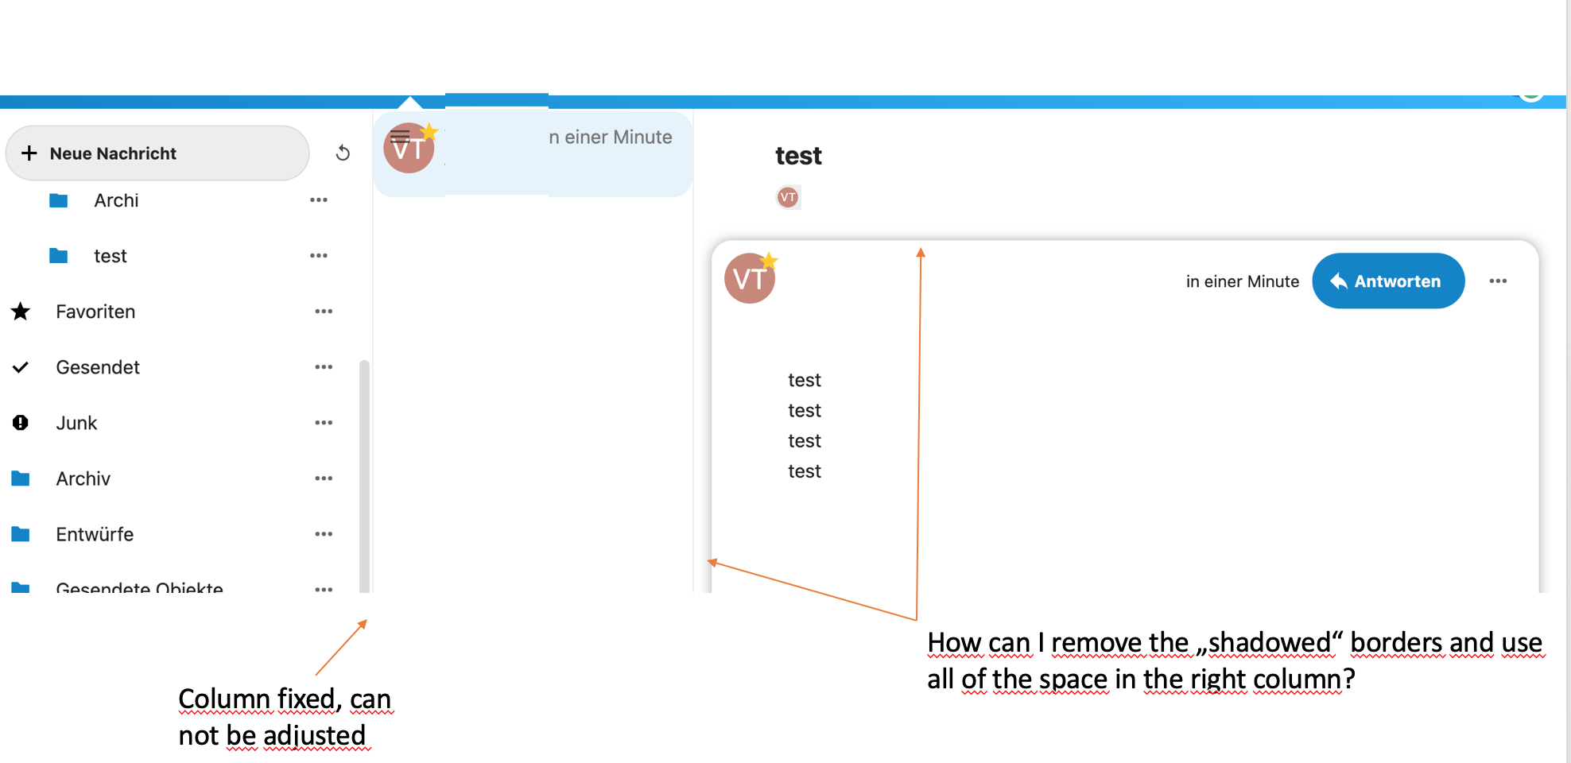Open the three-dot menu for Favoriten
The height and width of the screenshot is (763, 1571).
tap(324, 312)
